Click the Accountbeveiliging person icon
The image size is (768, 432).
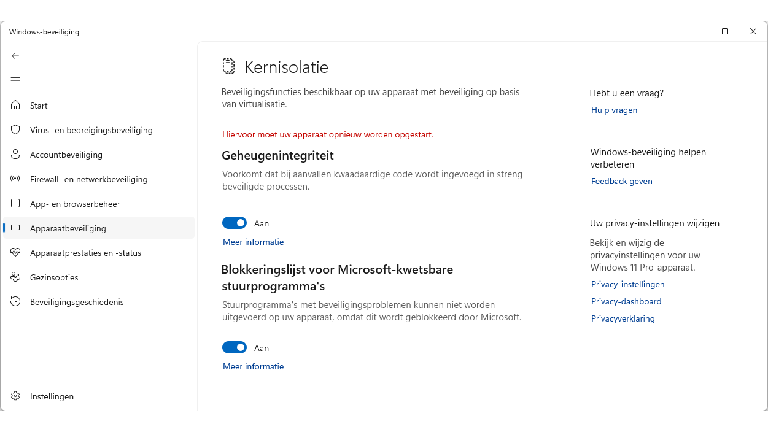tap(15, 155)
